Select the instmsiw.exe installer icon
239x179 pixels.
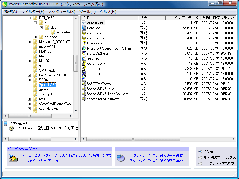[x=84, y=38]
